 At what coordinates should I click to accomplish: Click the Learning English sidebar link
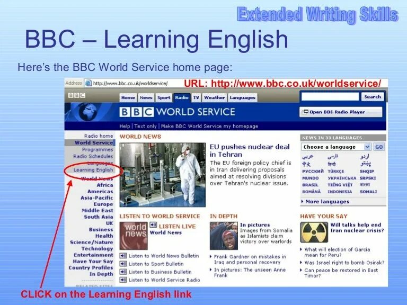93,170
